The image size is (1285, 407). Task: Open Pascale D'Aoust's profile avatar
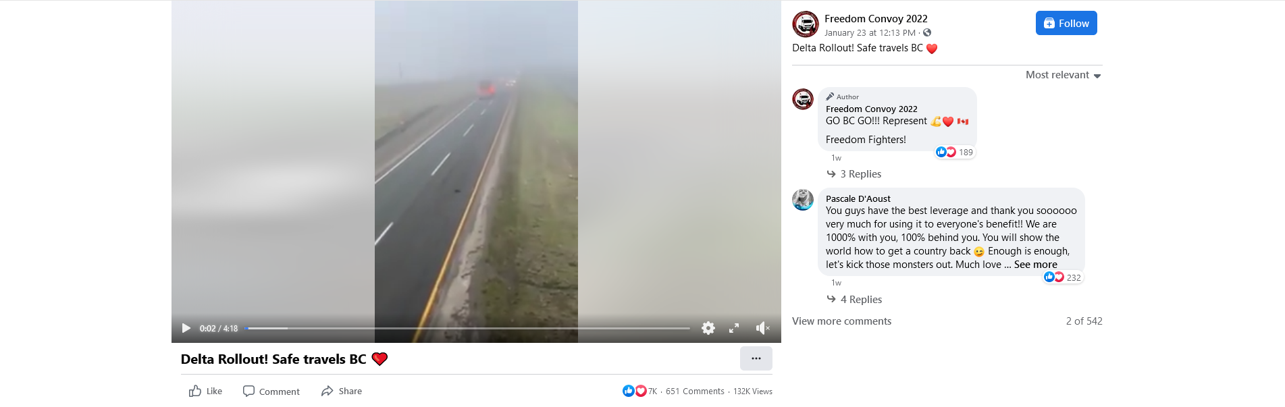pyautogui.click(x=803, y=200)
